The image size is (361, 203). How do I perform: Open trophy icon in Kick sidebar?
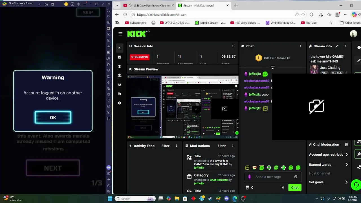click(x=120, y=66)
